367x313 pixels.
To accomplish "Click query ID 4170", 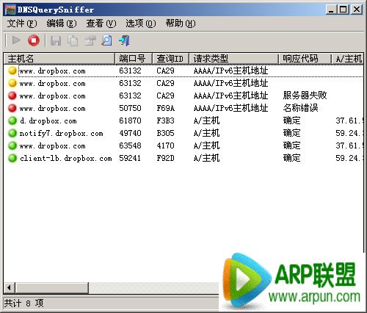I will point(166,145).
